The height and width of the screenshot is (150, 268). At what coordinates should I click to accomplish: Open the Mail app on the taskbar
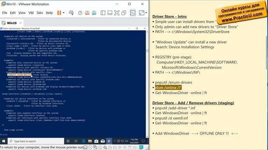click(x=103, y=141)
